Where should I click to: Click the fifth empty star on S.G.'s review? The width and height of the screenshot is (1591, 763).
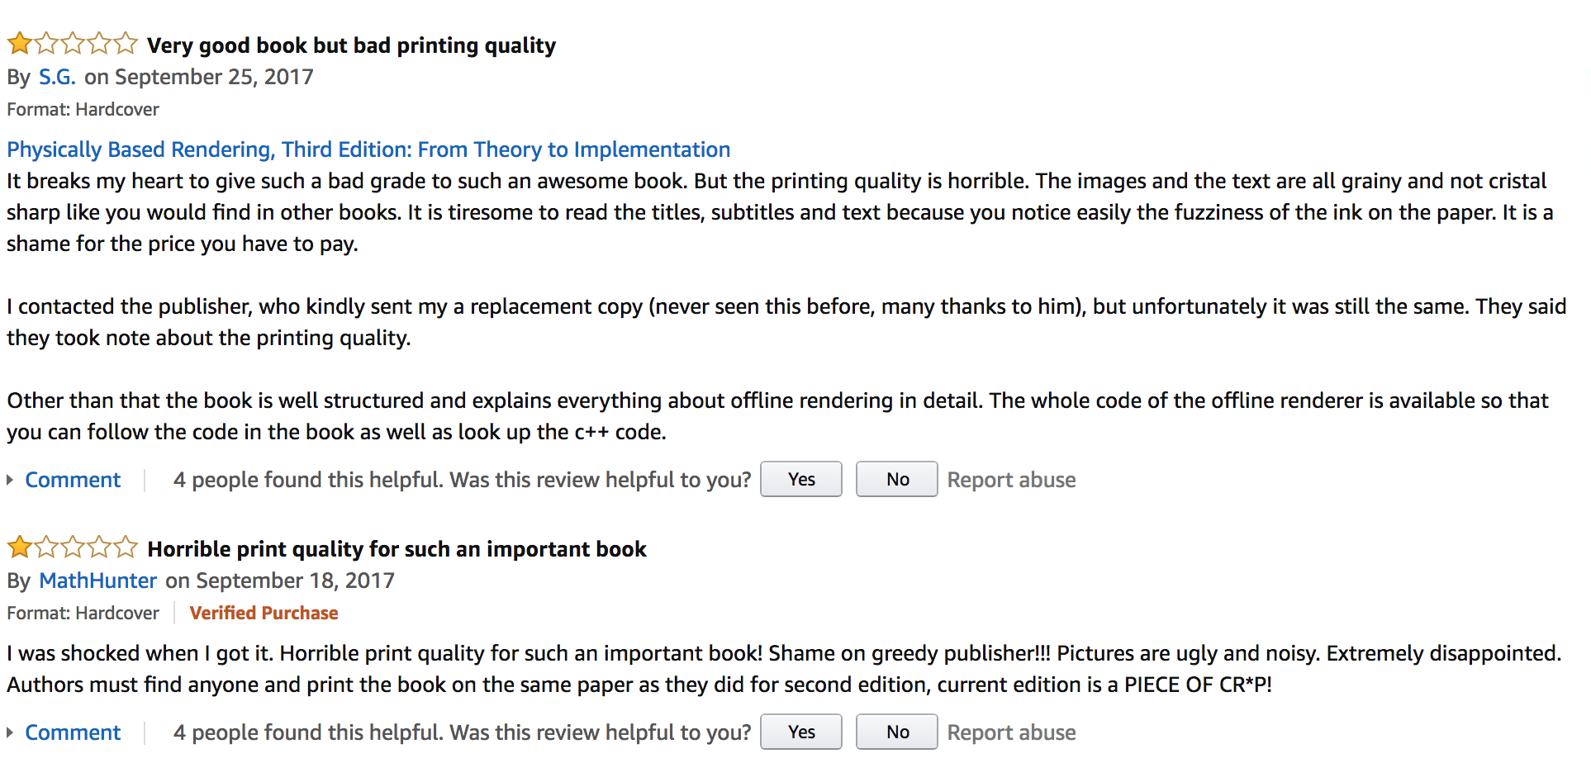tap(126, 43)
